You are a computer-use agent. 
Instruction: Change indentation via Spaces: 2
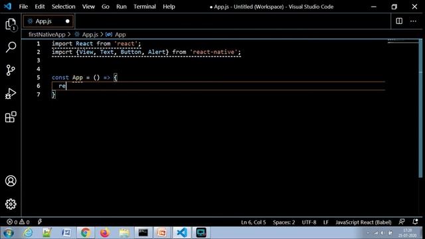pos(284,222)
